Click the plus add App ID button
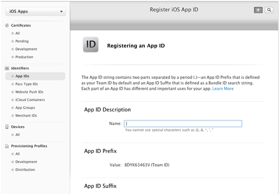Viewport: 280px width, 195px height. pyautogui.click(x=258, y=10)
